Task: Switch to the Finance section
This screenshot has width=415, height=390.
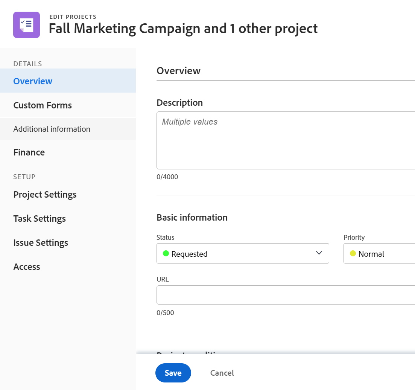Action: click(x=29, y=152)
